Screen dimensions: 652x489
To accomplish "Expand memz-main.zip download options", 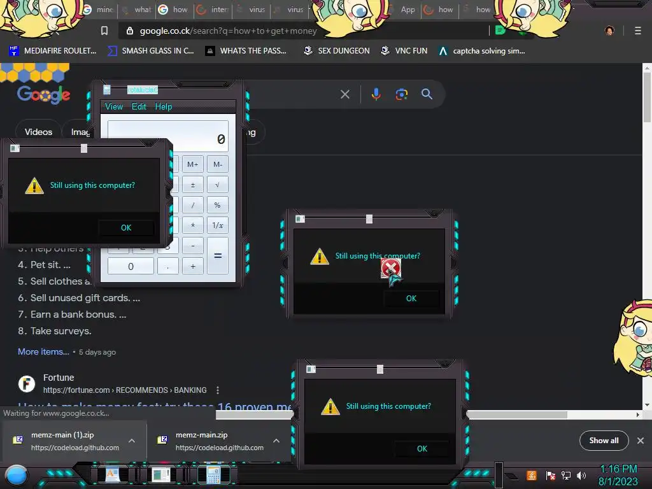I will pyautogui.click(x=276, y=441).
